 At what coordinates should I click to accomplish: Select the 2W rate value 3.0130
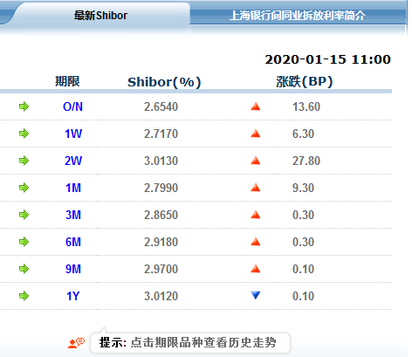click(x=161, y=161)
